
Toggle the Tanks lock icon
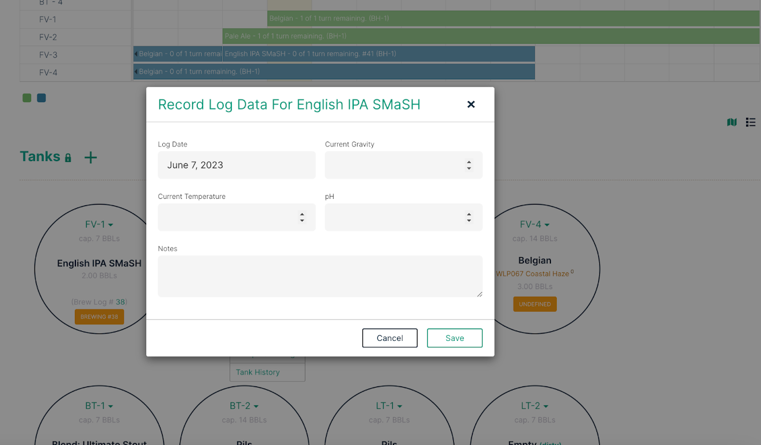point(68,158)
